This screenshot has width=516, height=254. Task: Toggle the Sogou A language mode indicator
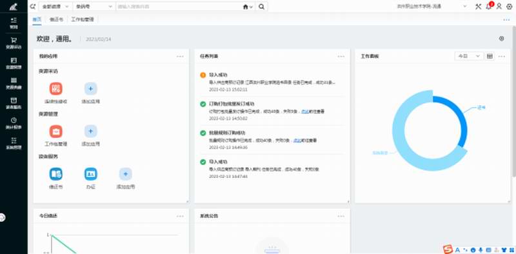[457, 250]
